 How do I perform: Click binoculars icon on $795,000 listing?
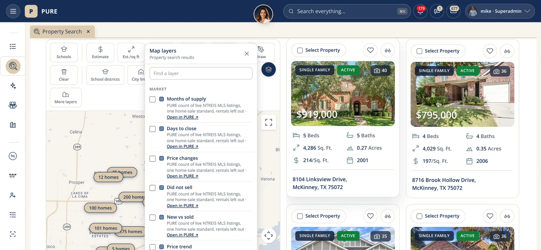(x=507, y=51)
